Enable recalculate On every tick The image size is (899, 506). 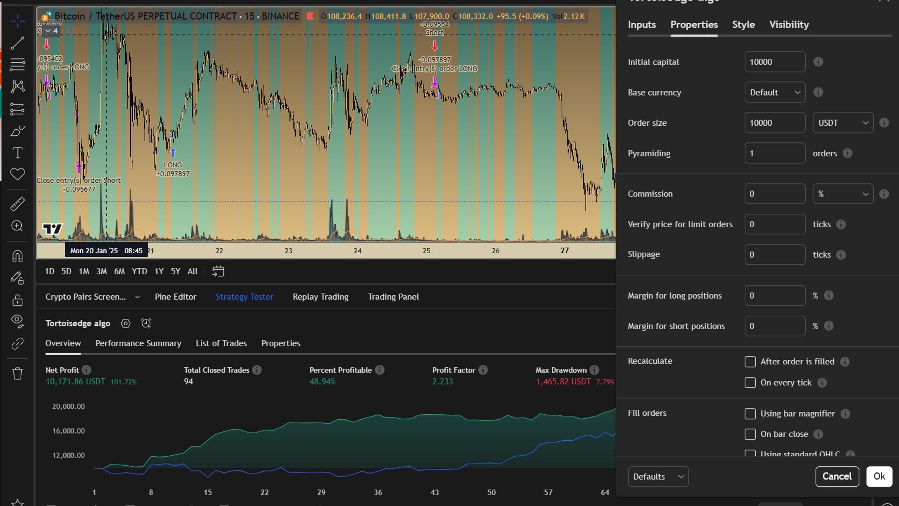click(x=750, y=383)
